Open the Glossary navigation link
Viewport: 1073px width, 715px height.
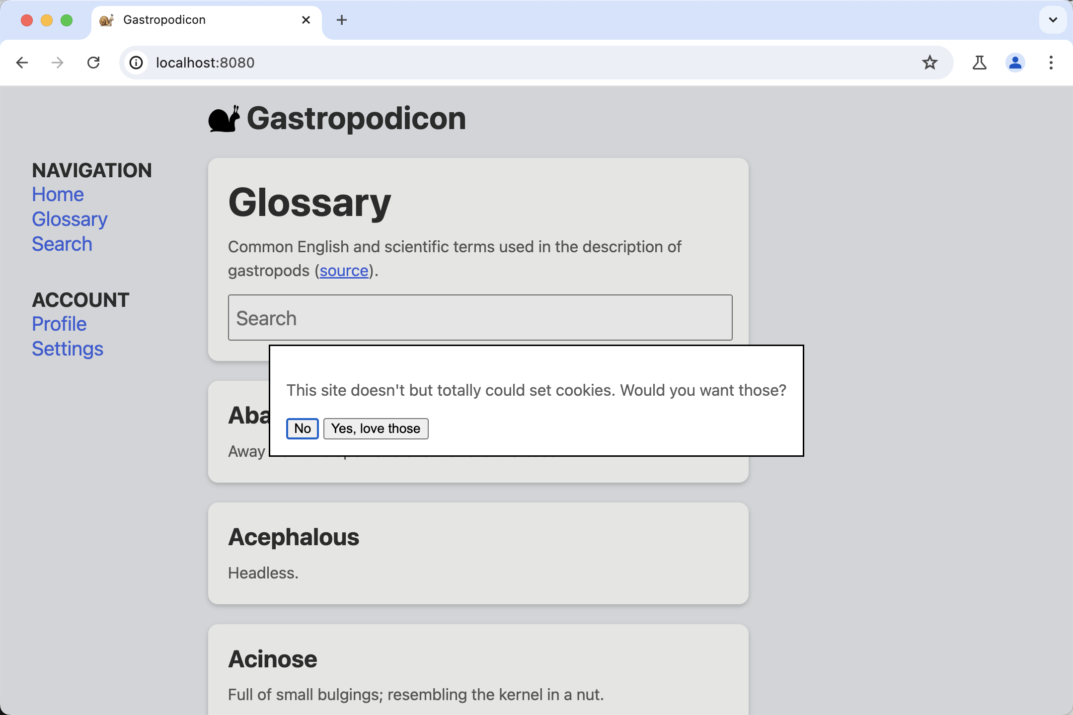point(70,218)
